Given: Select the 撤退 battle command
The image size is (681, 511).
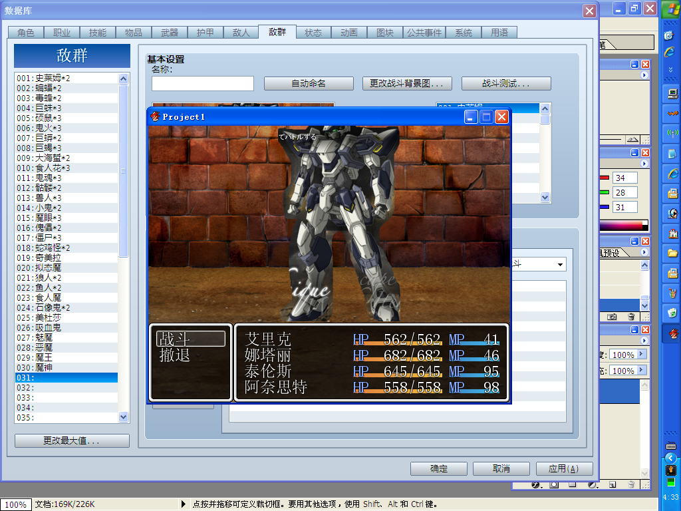Looking at the screenshot, I should click(x=175, y=355).
